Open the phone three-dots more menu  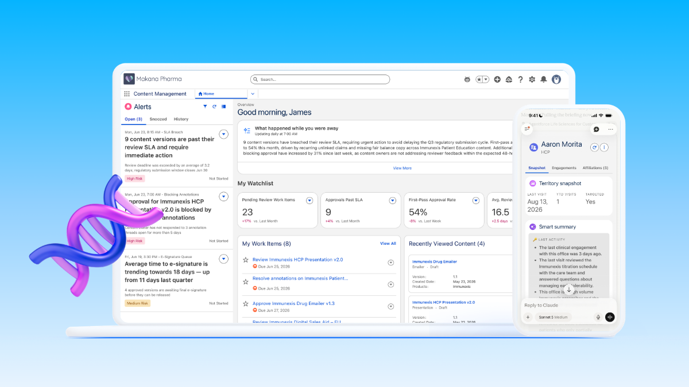[x=610, y=130]
